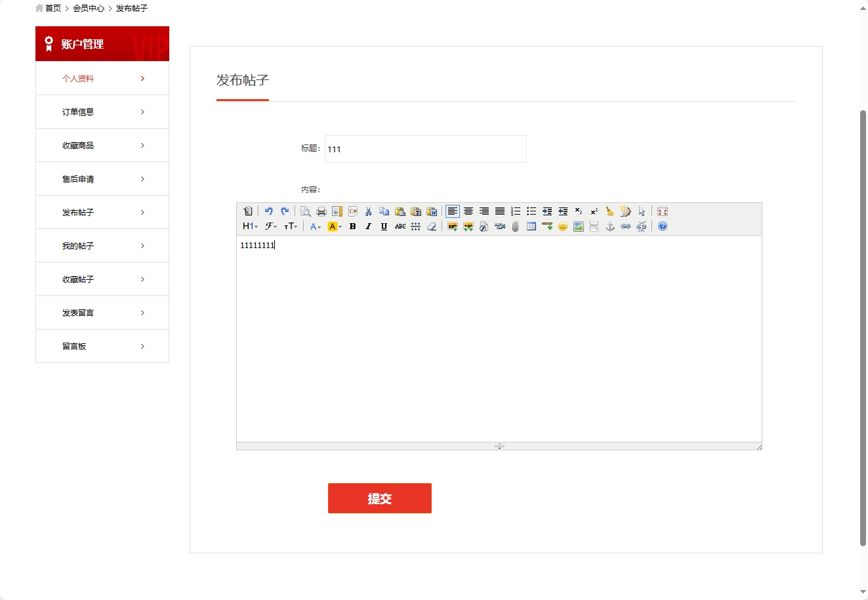Click the Undo icon in the editor toolbar
Screen dimensions: 868x600
(x=269, y=211)
